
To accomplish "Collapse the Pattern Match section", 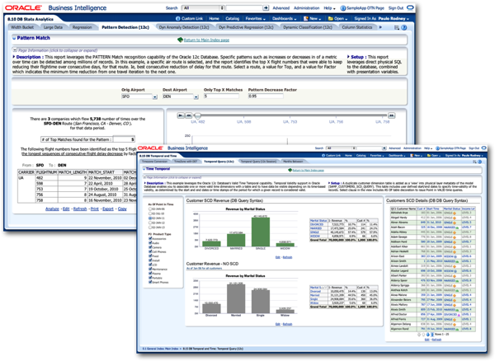I will tap(14, 38).
